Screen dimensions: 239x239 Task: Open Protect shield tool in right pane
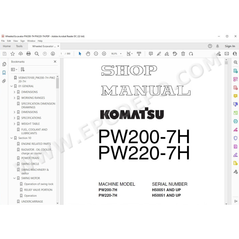click(236, 138)
